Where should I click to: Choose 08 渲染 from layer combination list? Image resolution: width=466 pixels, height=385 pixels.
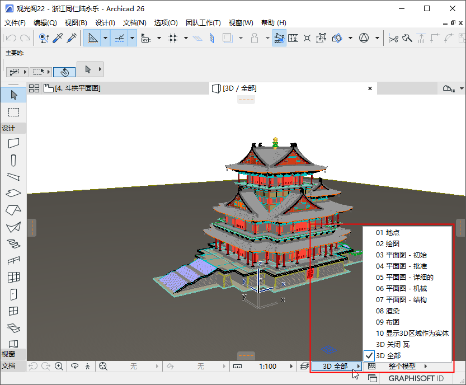tap(387, 311)
